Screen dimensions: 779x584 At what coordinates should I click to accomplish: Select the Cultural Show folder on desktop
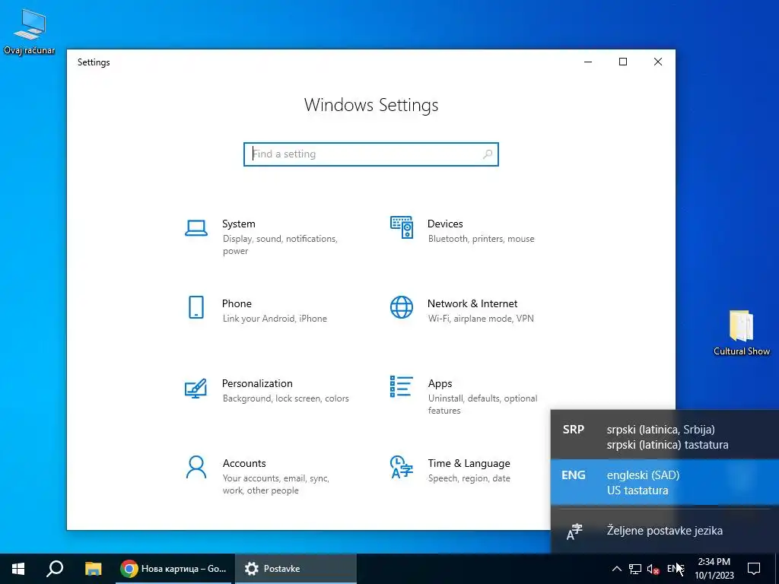point(741,333)
